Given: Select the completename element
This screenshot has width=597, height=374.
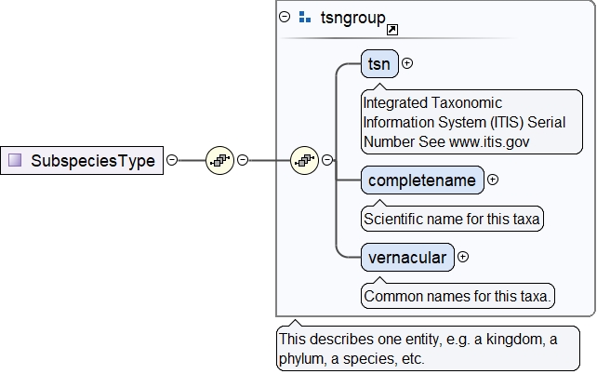Looking at the screenshot, I should tap(422, 180).
